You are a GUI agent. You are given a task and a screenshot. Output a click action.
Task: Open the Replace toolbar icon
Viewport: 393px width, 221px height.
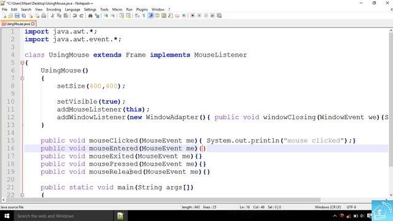click(97, 15)
